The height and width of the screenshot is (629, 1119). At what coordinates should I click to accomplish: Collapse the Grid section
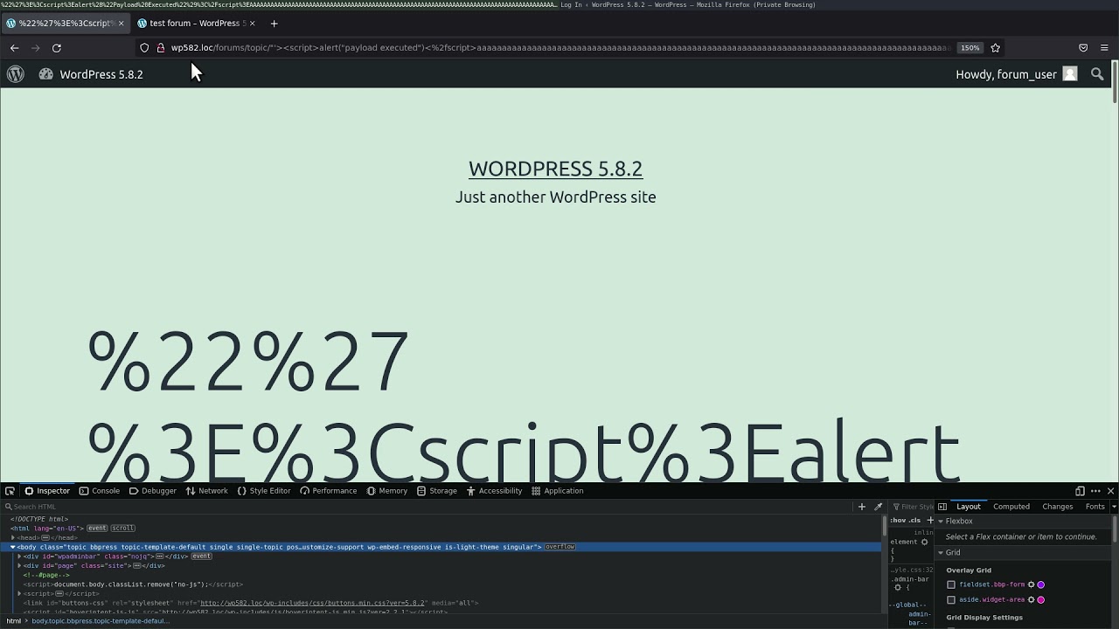[941, 553]
